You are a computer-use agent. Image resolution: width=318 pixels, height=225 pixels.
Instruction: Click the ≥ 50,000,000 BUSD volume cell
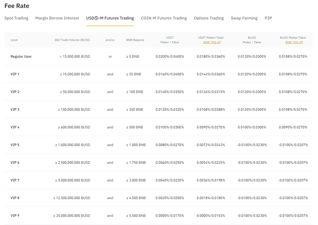(75, 92)
